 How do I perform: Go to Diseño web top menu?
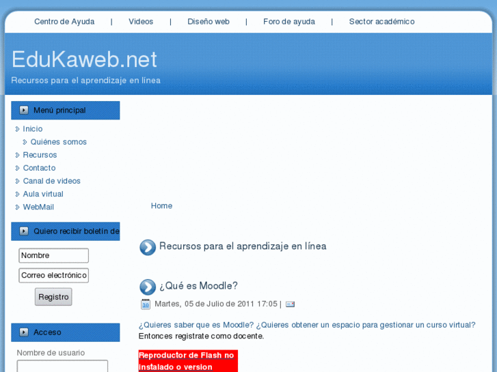(x=209, y=22)
